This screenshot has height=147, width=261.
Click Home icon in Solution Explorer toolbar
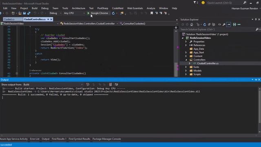click(192, 24)
